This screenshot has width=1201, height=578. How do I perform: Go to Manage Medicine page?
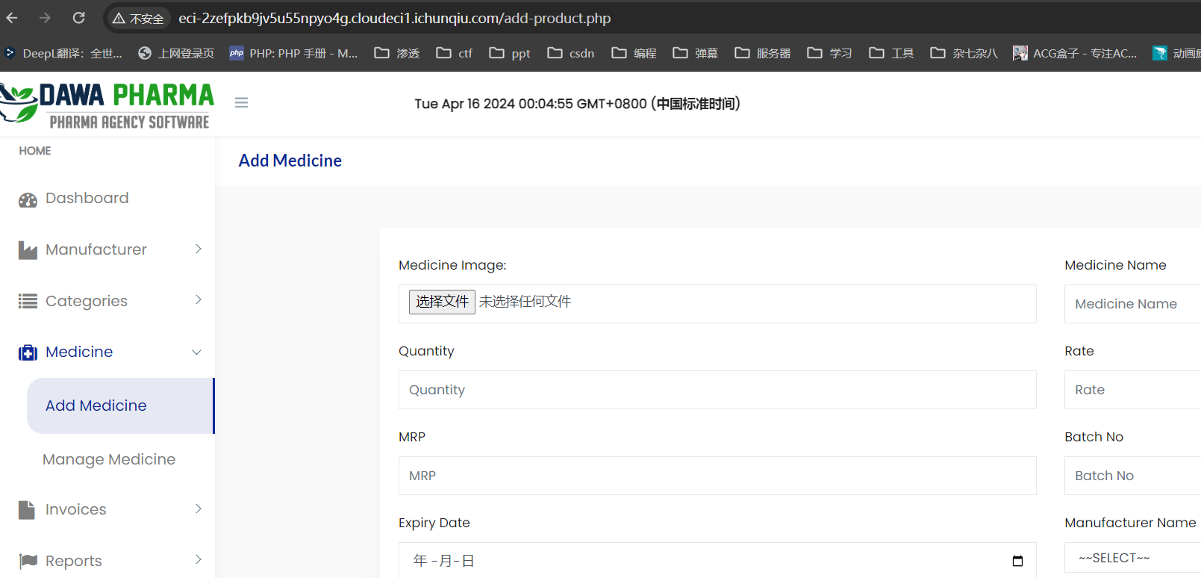(109, 459)
